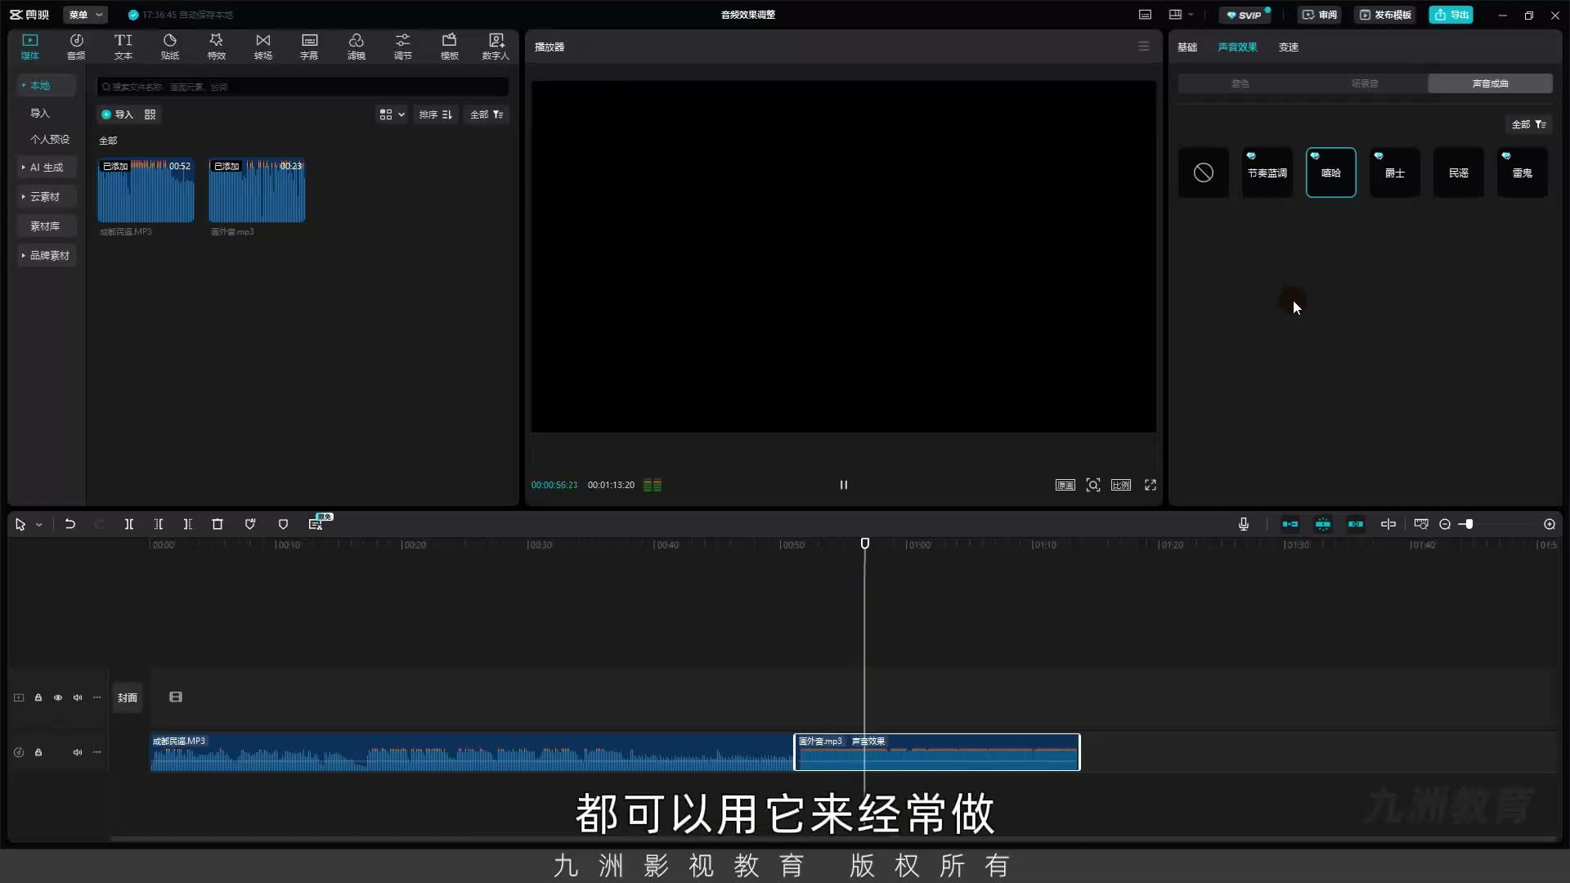Click the zoom-out minus icon on timeline

[x=1445, y=524]
